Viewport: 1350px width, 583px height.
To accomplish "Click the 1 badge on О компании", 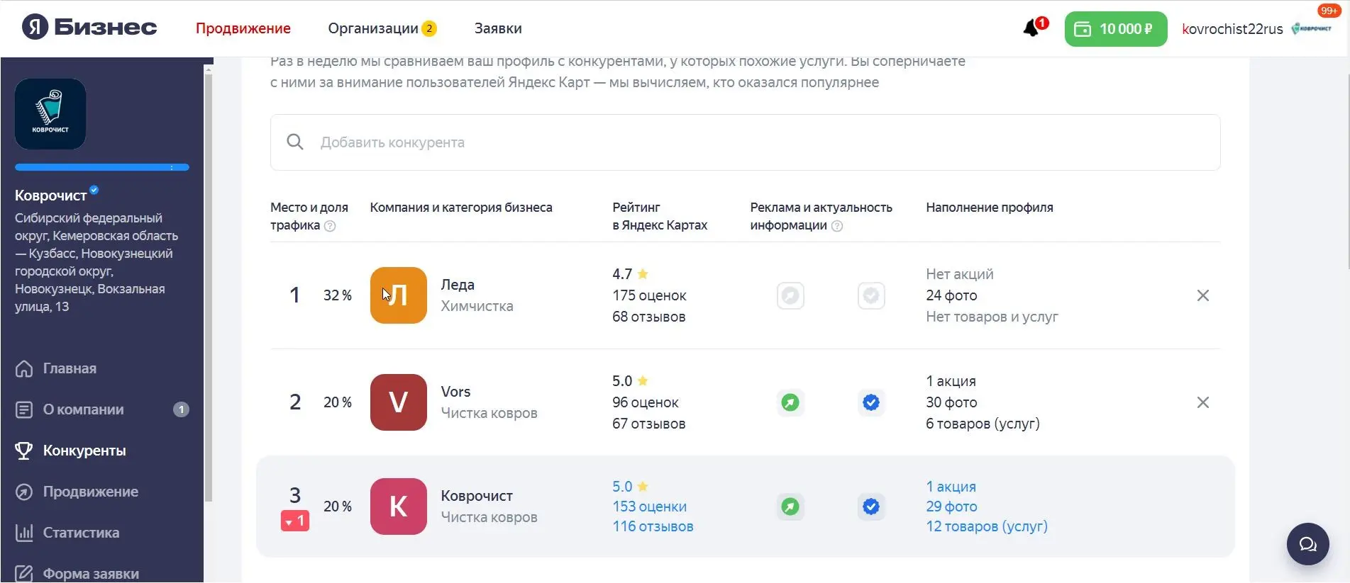I will pos(181,409).
